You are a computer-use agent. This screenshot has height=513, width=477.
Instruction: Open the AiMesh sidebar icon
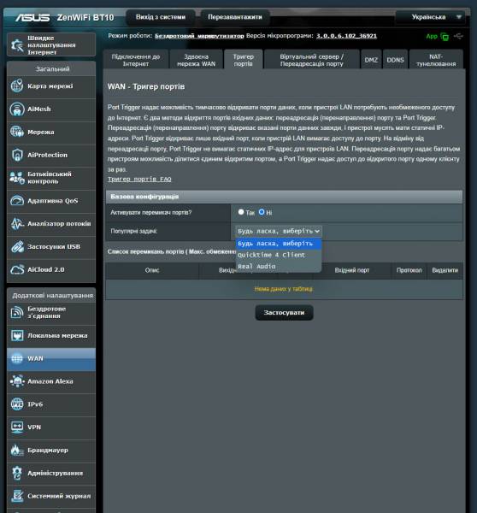17,109
